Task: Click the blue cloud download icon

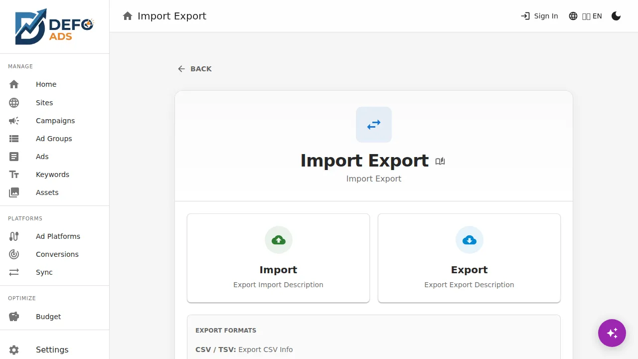Action: [470, 240]
